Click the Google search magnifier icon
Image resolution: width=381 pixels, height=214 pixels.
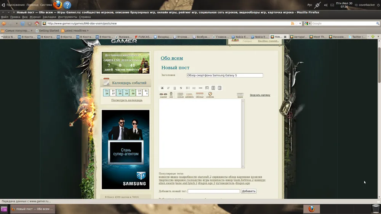coord(378,24)
